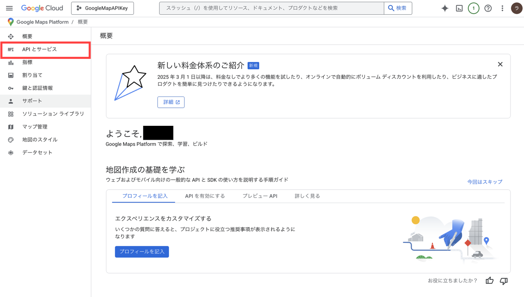Open the notifications badge showing 1
Screen dimensions: 524x297
tap(474, 8)
